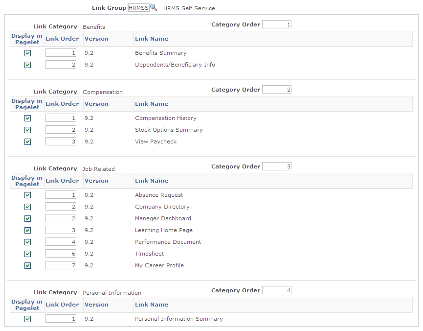This screenshot has height=331, width=423.
Task: Click the Learning Home Page link
Action: pyautogui.click(x=163, y=230)
